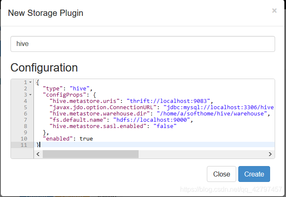The image size is (286, 197).
Task: Click the Create button
Action: [x=254, y=174]
